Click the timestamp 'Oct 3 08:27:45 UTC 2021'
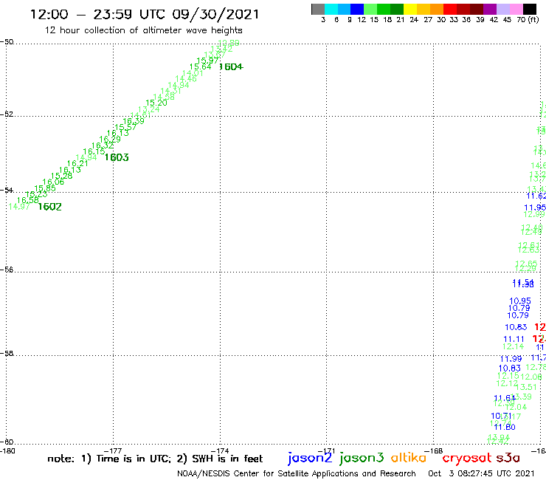The width and height of the screenshot is (546, 480). [481, 473]
